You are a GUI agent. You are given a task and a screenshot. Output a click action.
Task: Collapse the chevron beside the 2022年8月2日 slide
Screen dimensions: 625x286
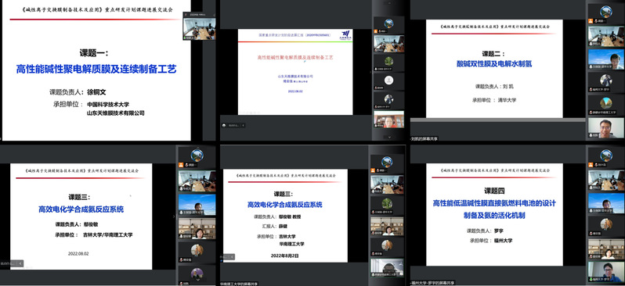(232, 257)
